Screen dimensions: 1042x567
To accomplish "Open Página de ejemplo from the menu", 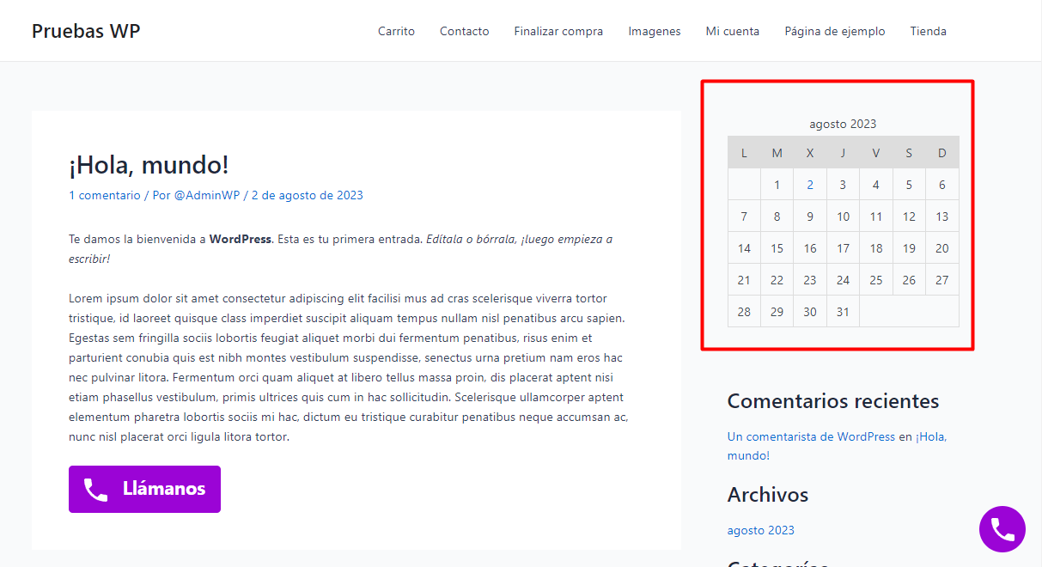I will click(835, 31).
